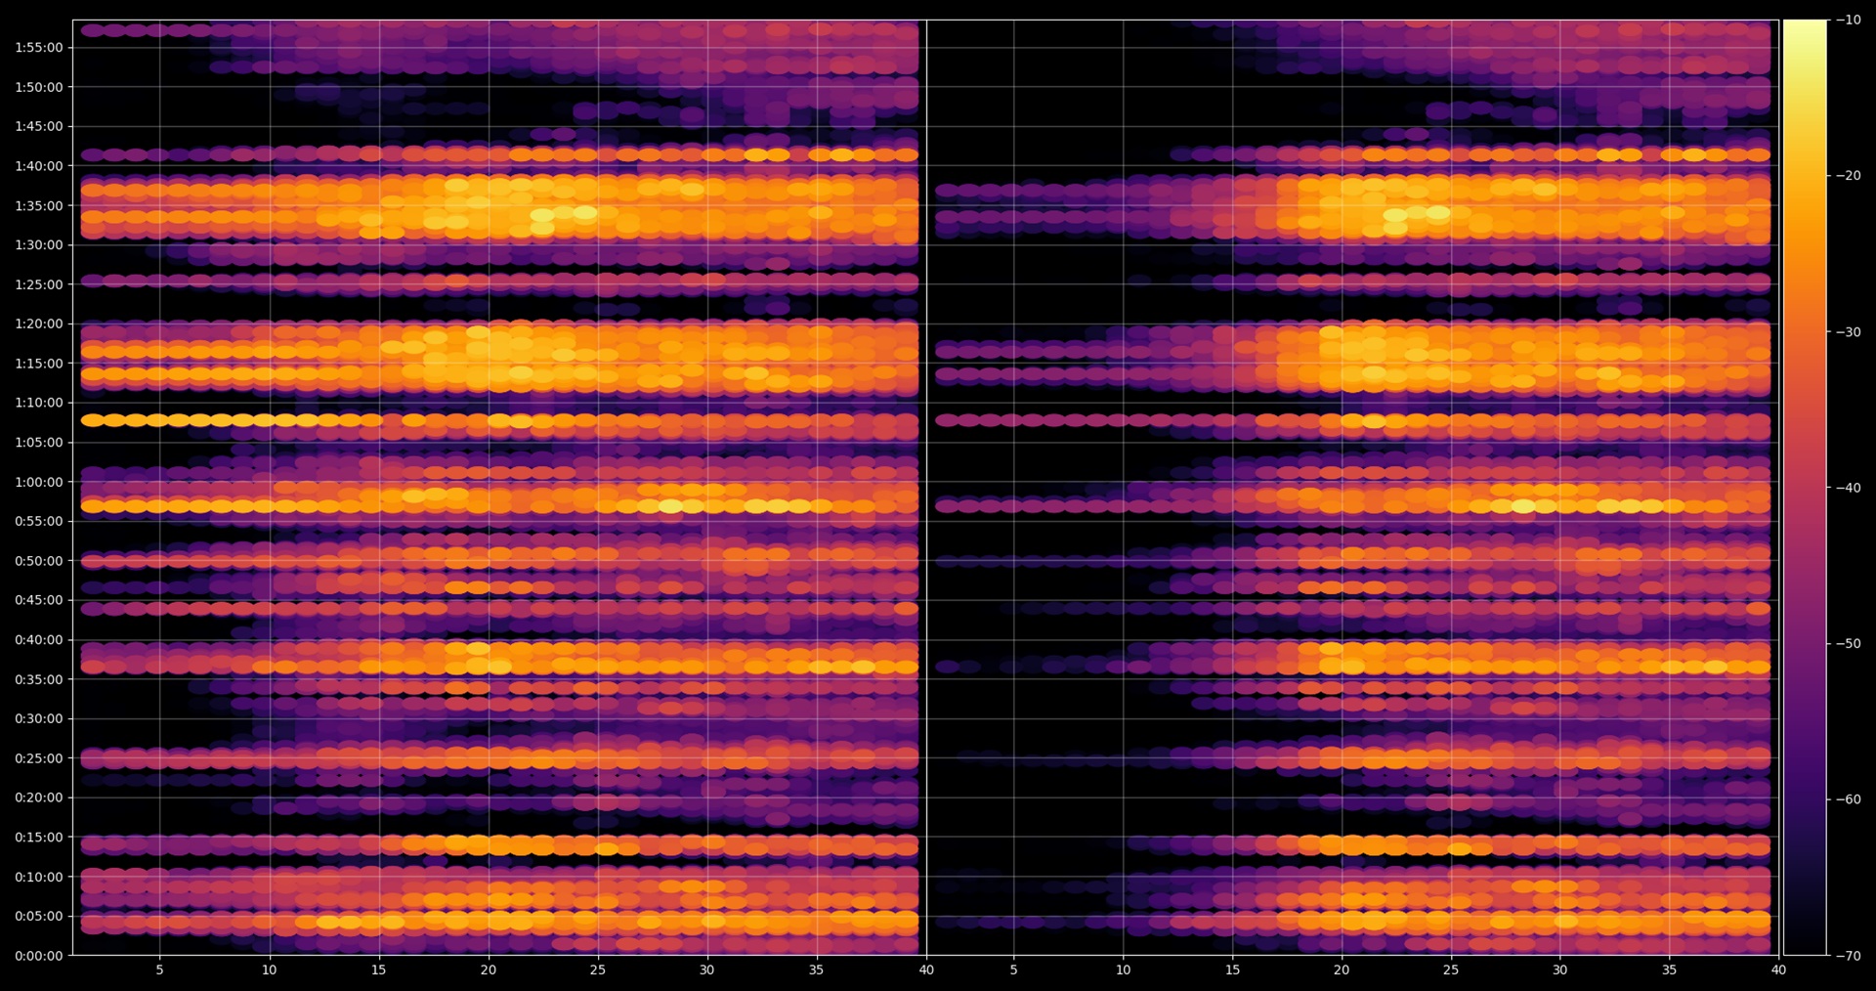Select the −20 colorbar tick label
This screenshot has width=1876, height=991.
1849,176
